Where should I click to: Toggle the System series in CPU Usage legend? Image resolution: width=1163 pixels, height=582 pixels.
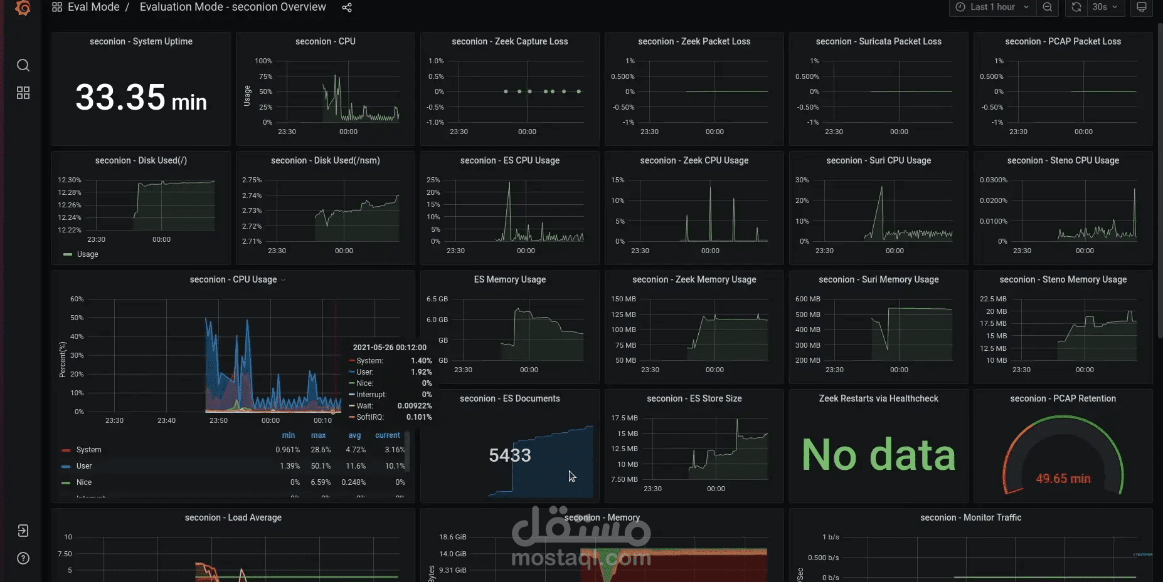pos(89,450)
